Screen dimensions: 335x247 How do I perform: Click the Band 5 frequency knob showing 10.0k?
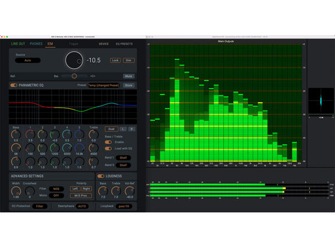click(x=79, y=148)
